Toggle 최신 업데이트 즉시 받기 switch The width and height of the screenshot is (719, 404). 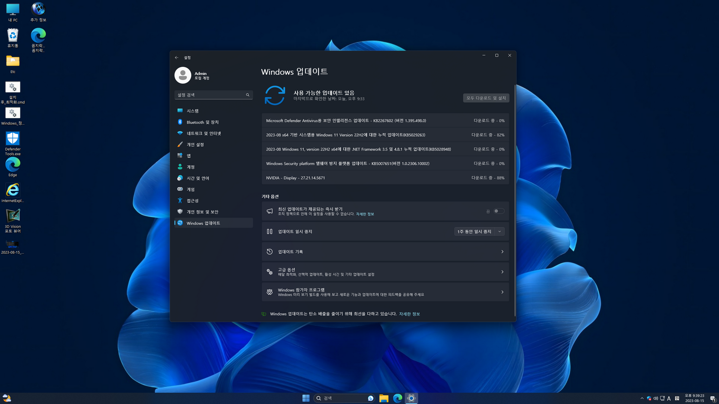499,211
